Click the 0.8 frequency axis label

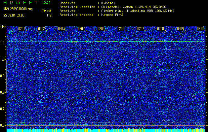pyautogui.click(x=3, y=92)
